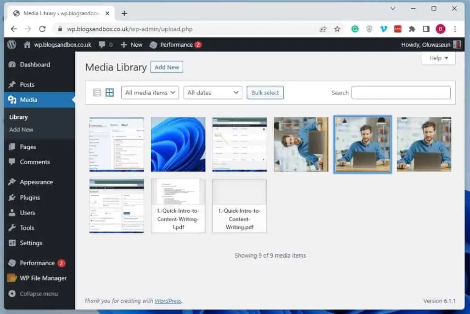
Task: Open Library submenu link
Action: click(x=18, y=117)
